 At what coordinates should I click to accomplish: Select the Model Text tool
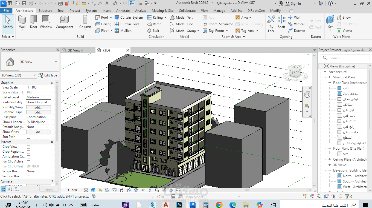(181, 18)
